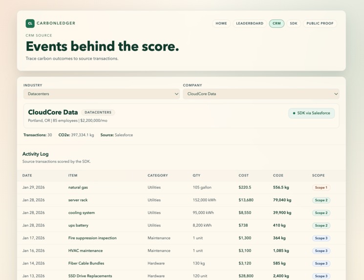
Task: Click the Scope 1 badge for natural gas
Action: point(321,188)
